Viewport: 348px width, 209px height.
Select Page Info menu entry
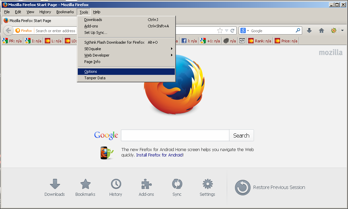coord(126,62)
